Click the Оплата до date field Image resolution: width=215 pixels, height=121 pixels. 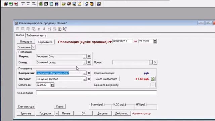43,85
